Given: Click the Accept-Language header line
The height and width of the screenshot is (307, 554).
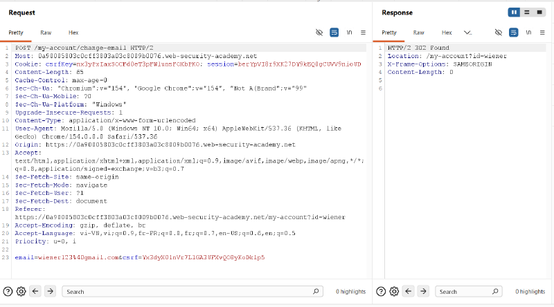Looking at the screenshot, I should 155,233.
